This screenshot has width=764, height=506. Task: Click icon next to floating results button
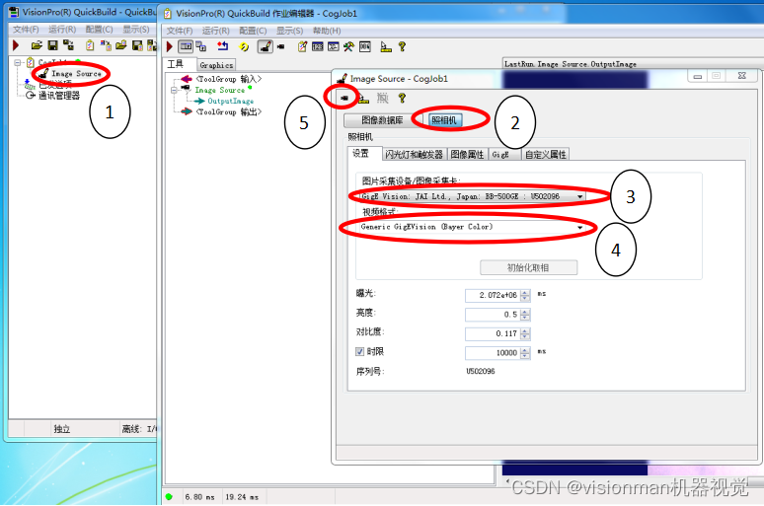[x=201, y=46]
